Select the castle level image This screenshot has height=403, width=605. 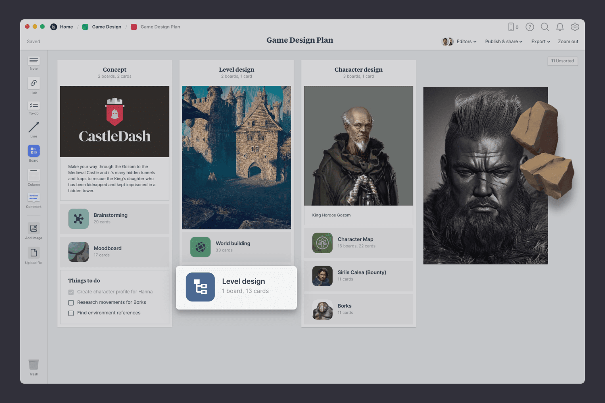pos(236,158)
